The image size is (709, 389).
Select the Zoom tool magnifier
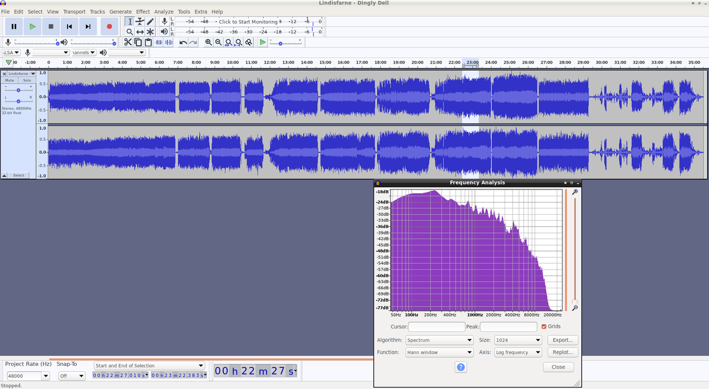tap(130, 32)
